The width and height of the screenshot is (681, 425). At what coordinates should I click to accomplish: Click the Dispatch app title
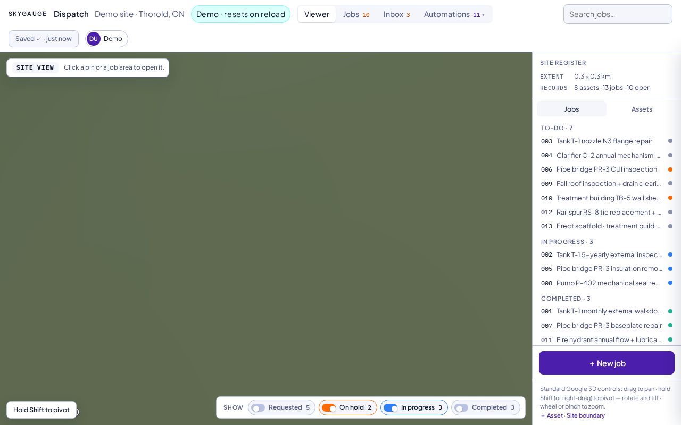pyautogui.click(x=71, y=14)
